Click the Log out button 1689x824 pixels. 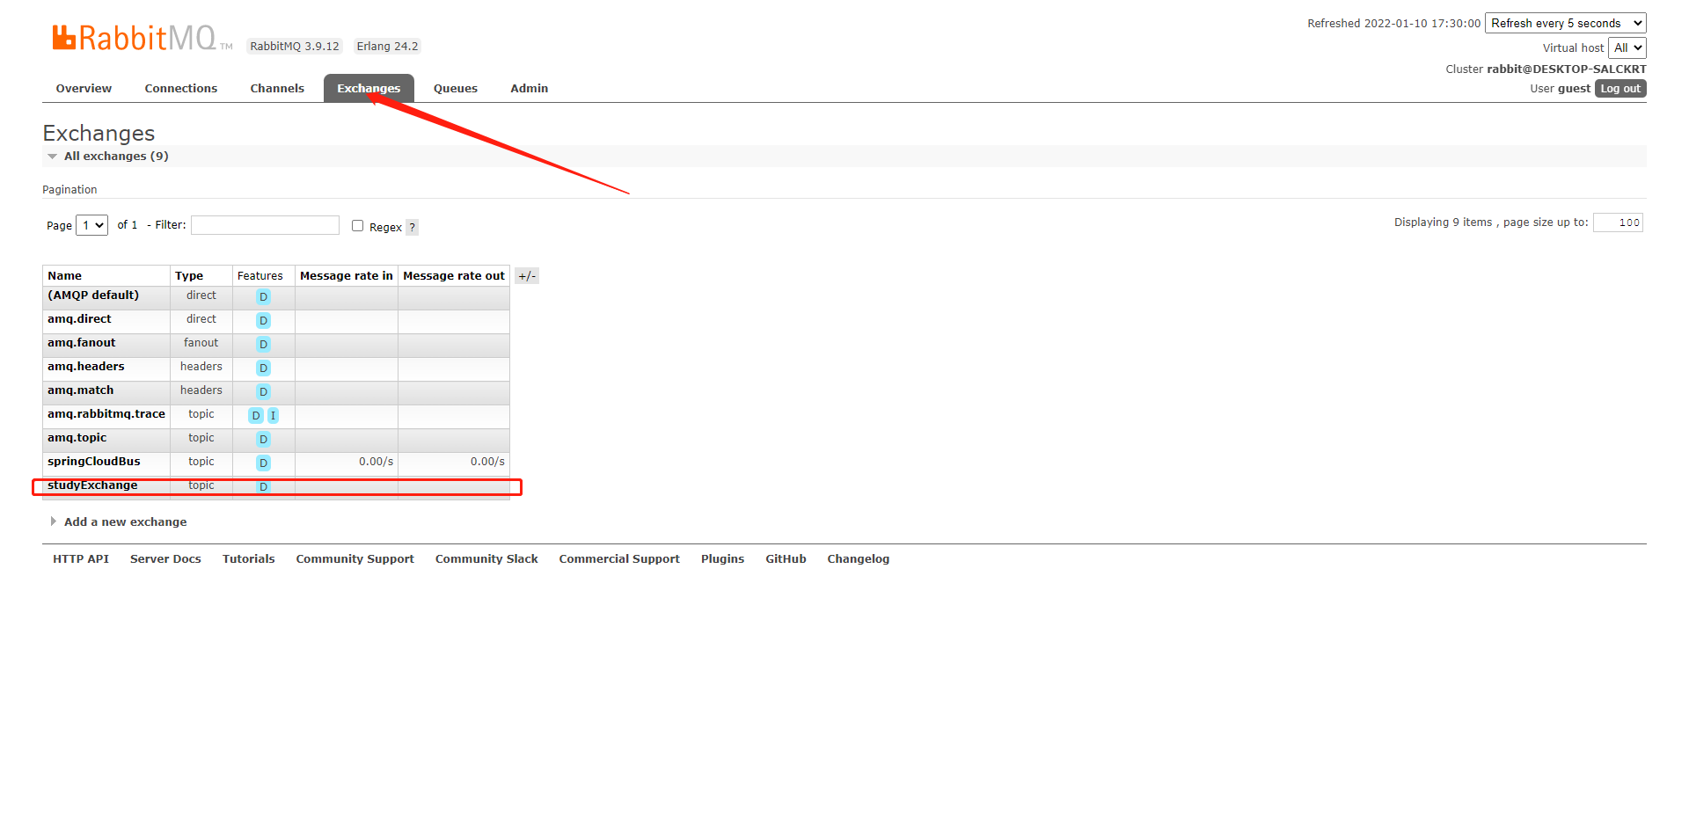(x=1620, y=89)
